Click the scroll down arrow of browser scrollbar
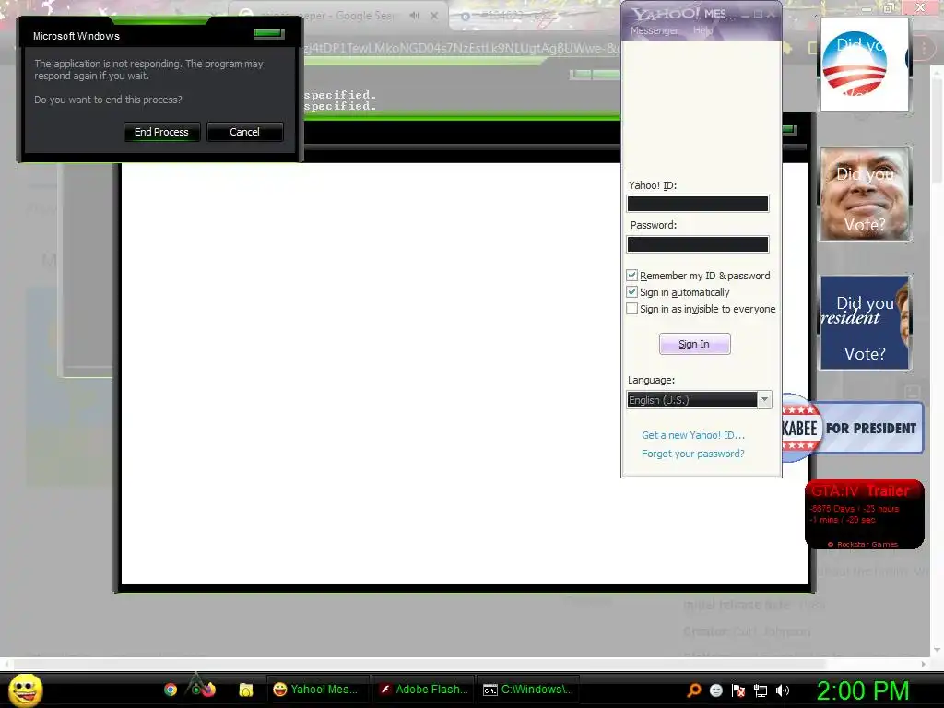This screenshot has height=708, width=944. pos(937,651)
